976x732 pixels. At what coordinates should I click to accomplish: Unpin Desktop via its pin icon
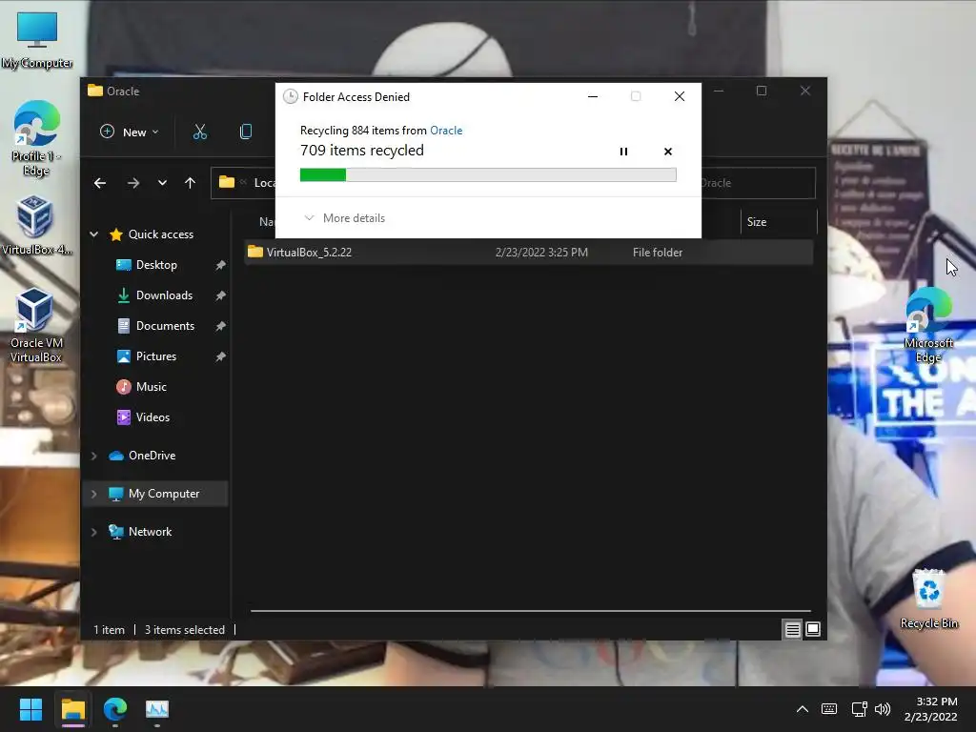[x=220, y=265]
